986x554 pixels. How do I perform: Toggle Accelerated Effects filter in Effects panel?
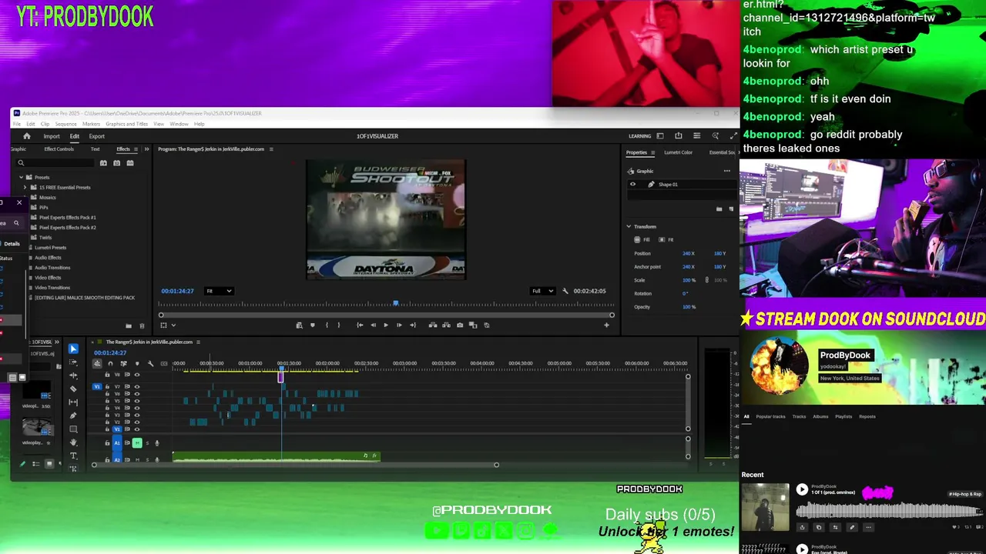tap(103, 163)
